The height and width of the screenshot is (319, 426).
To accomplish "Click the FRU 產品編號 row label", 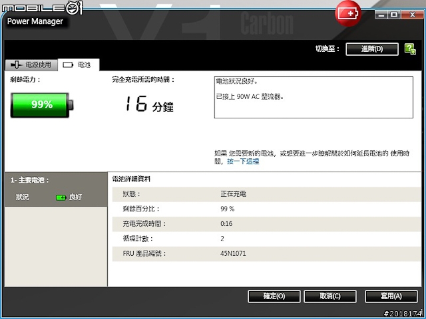I will (144, 254).
